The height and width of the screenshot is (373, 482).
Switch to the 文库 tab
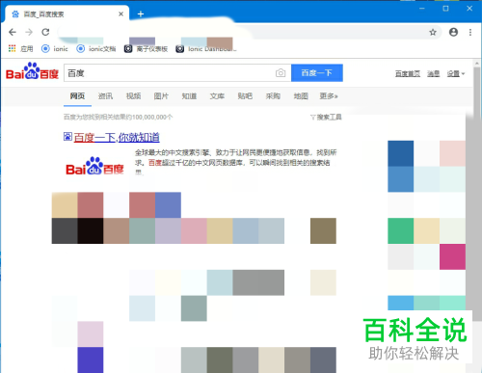pos(217,96)
